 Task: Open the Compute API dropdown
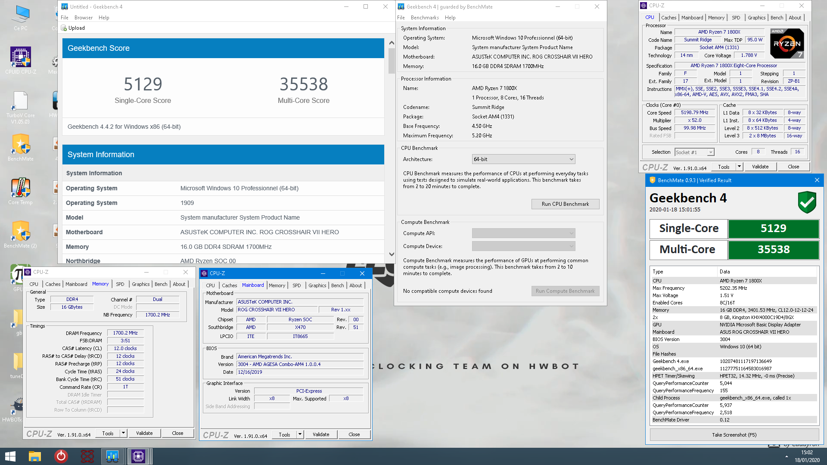[x=523, y=233]
